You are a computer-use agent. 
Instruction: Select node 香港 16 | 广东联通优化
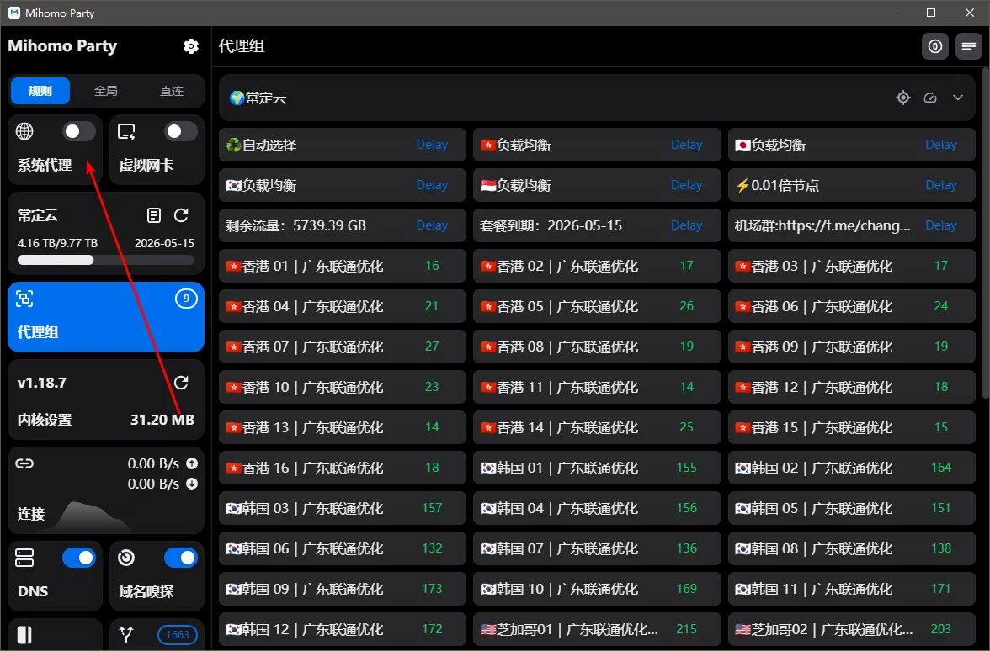342,468
